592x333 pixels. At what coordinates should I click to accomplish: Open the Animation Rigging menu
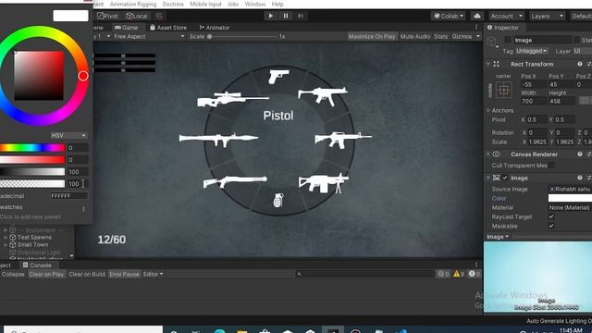(x=133, y=4)
